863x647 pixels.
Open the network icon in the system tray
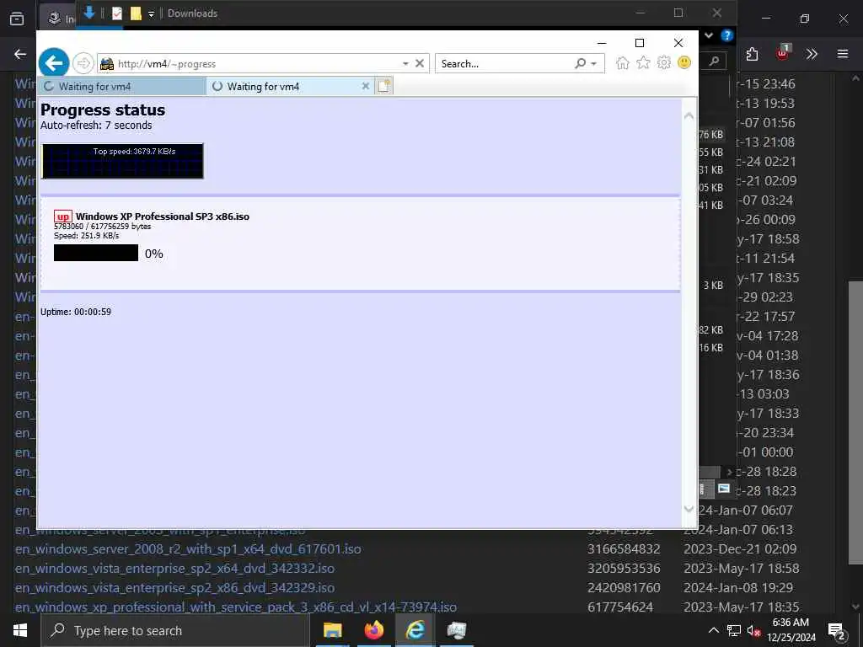point(734,630)
